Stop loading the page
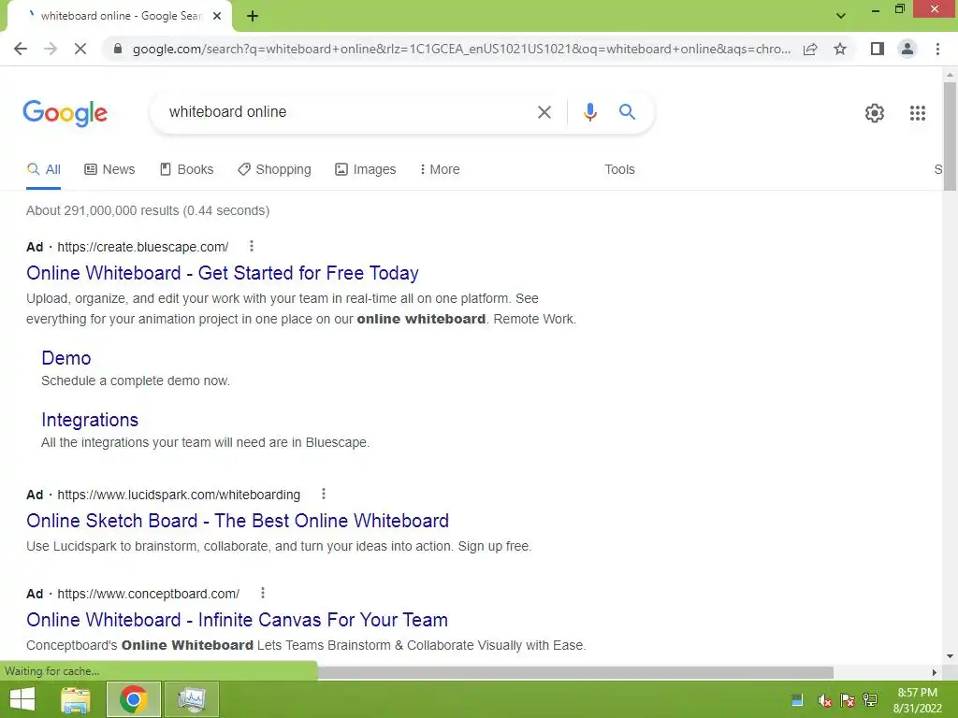Viewport: 958px width, 718px height. pos(80,49)
